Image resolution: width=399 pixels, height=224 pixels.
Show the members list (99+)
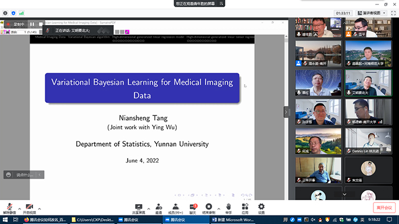pos(176,209)
